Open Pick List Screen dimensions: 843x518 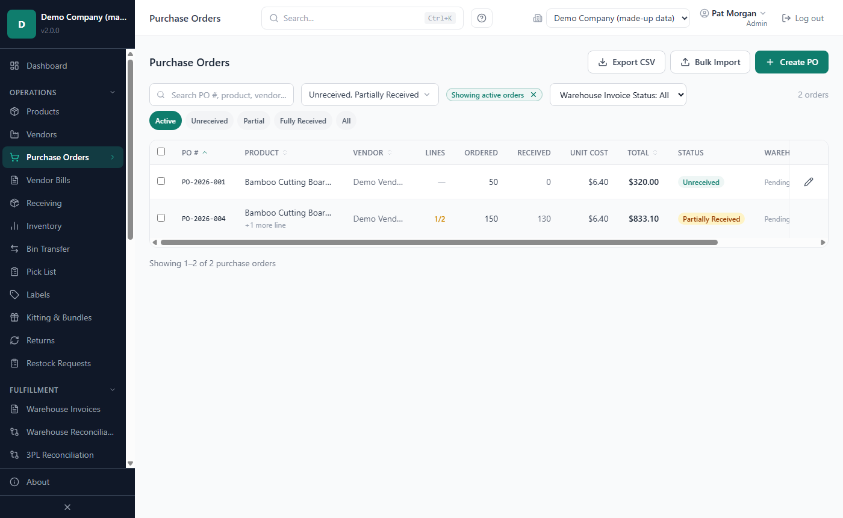point(63,272)
